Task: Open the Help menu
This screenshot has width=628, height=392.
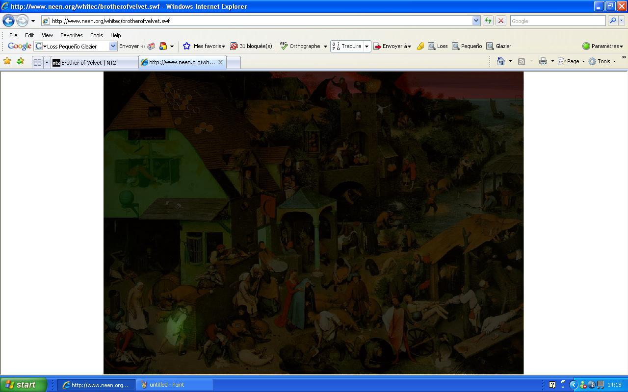Action: pyautogui.click(x=115, y=35)
